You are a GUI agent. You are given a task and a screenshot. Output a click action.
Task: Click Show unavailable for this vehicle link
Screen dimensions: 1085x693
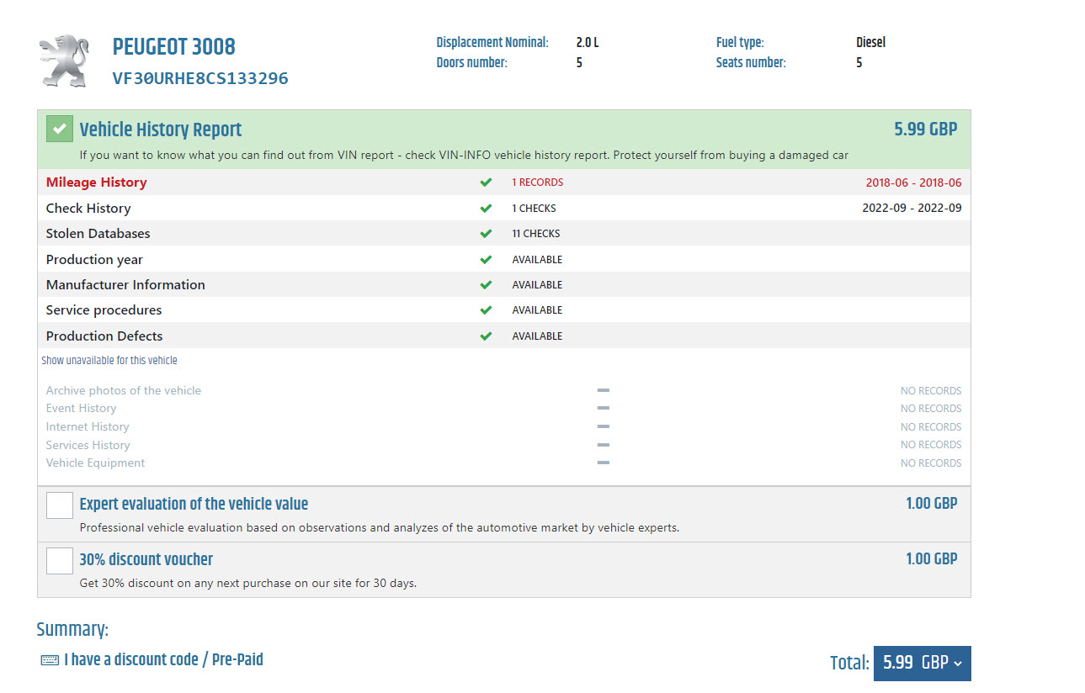click(109, 360)
